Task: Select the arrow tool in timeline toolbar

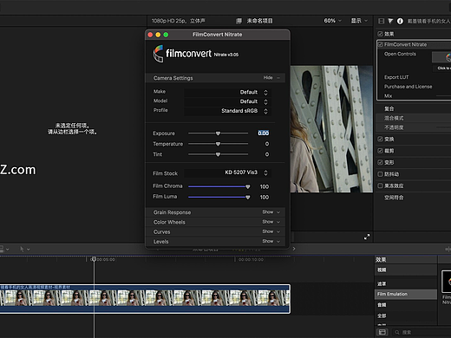Action: coord(22,249)
